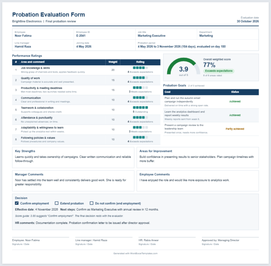
Task: Click the Probation Goals heading
Action: pyautogui.click(x=175, y=85)
